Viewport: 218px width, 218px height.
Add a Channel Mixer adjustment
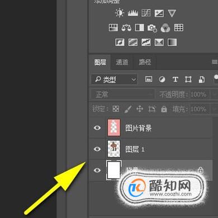pyautogui.click(x=165, y=28)
